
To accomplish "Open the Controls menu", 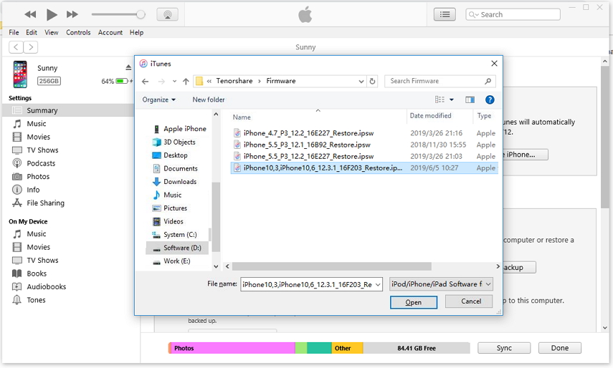I will pyautogui.click(x=78, y=32).
